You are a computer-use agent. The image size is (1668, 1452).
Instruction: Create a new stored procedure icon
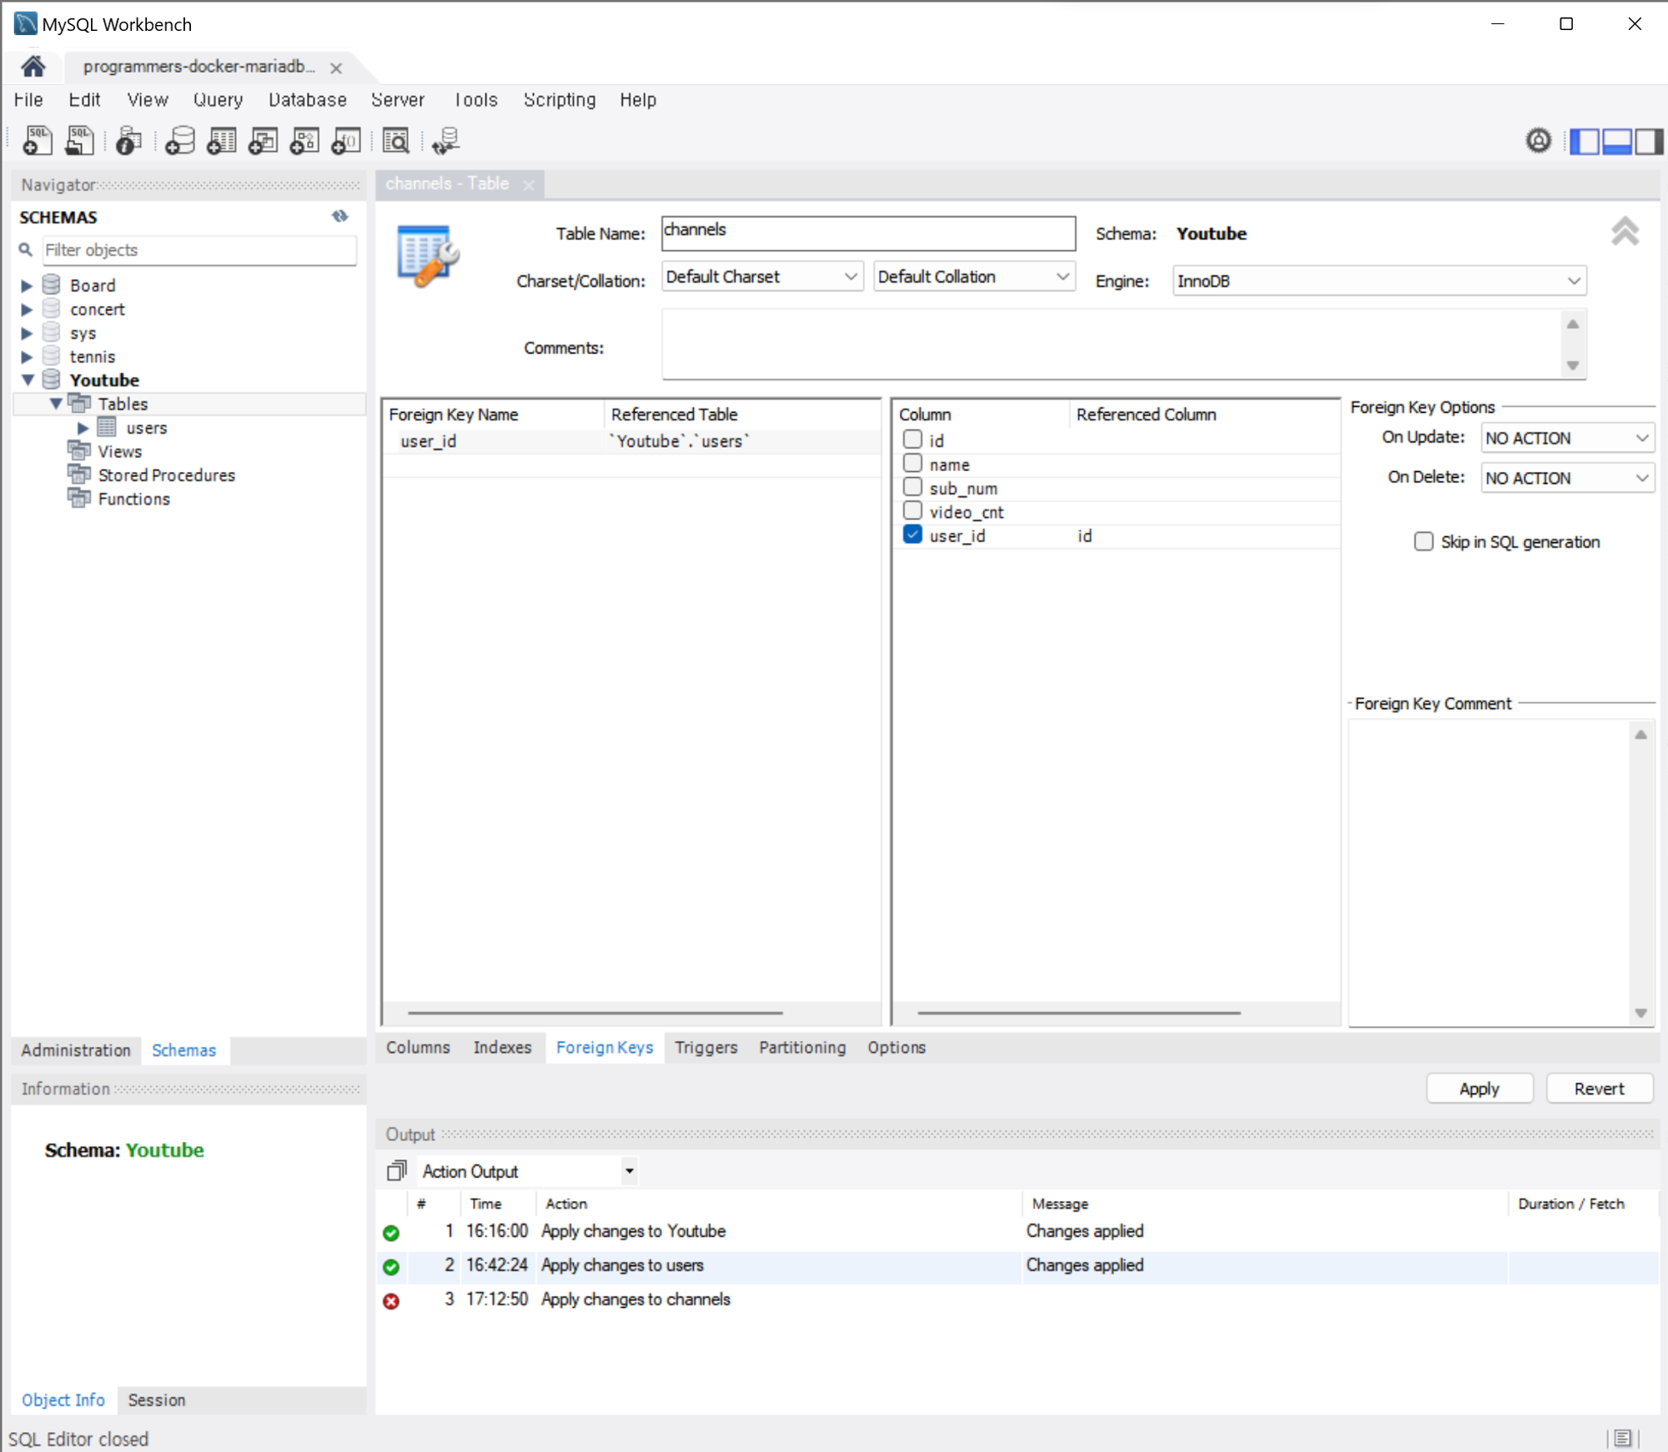pos(304,141)
